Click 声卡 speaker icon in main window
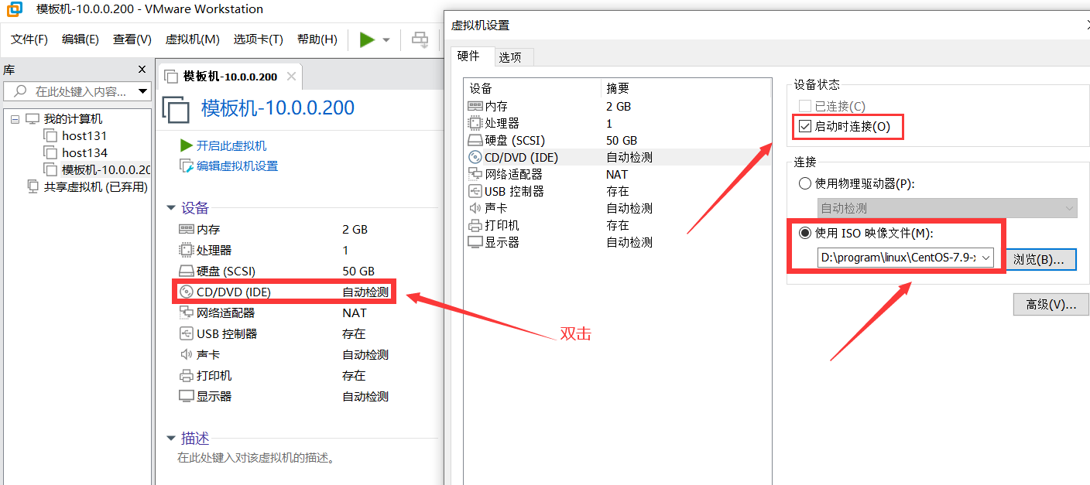The height and width of the screenshot is (485, 1090). pos(186,355)
